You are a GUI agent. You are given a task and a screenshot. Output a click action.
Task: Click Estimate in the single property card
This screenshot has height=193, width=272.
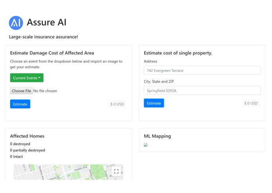[x=154, y=103]
